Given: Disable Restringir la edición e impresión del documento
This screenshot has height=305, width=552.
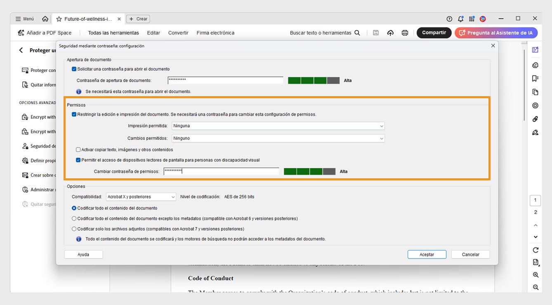Looking at the screenshot, I should coord(74,114).
